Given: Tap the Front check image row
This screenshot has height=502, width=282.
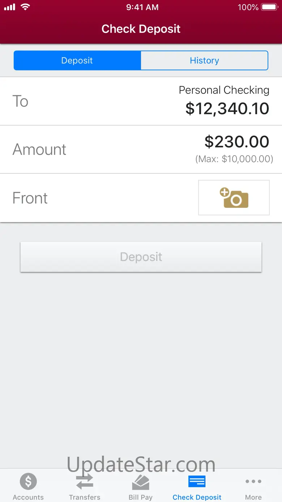Looking at the screenshot, I should click(x=30, y=198).
